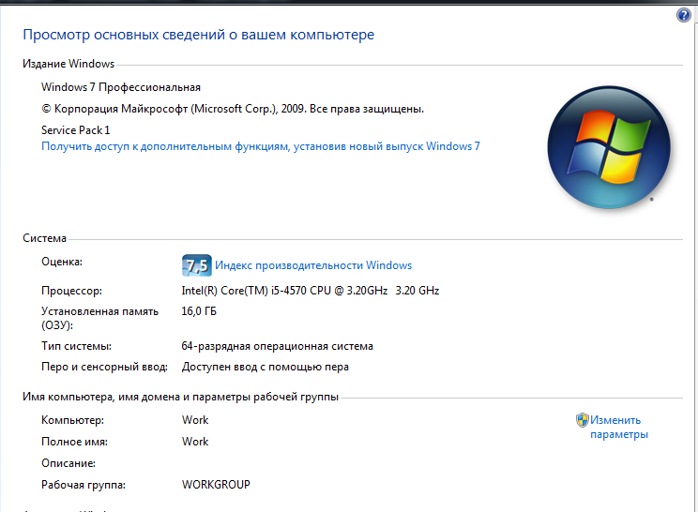Click the Рабочая группа: label
The image size is (698, 512).
[x=83, y=485]
